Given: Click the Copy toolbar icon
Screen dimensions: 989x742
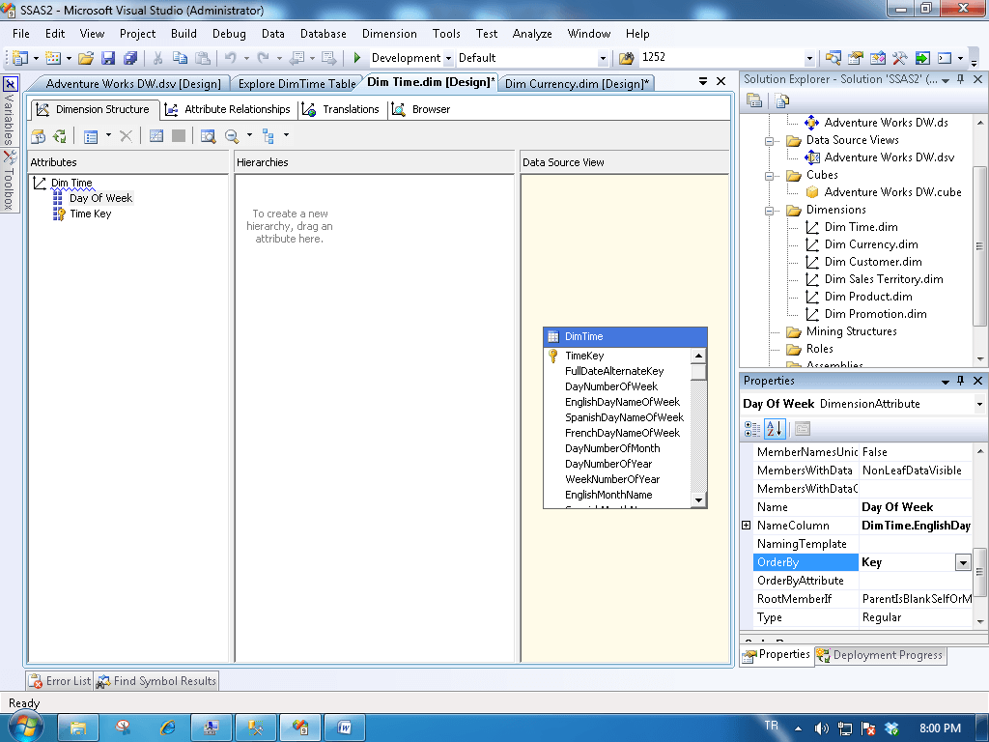Looking at the screenshot, I should click(x=180, y=58).
